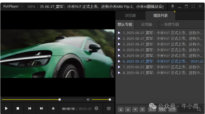
Task: Click the 删除 delete button
Action: point(162,110)
